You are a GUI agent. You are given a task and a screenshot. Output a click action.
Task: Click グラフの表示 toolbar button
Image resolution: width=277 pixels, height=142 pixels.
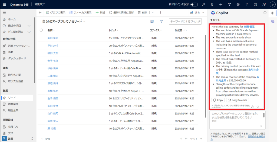[x=56, y=12]
